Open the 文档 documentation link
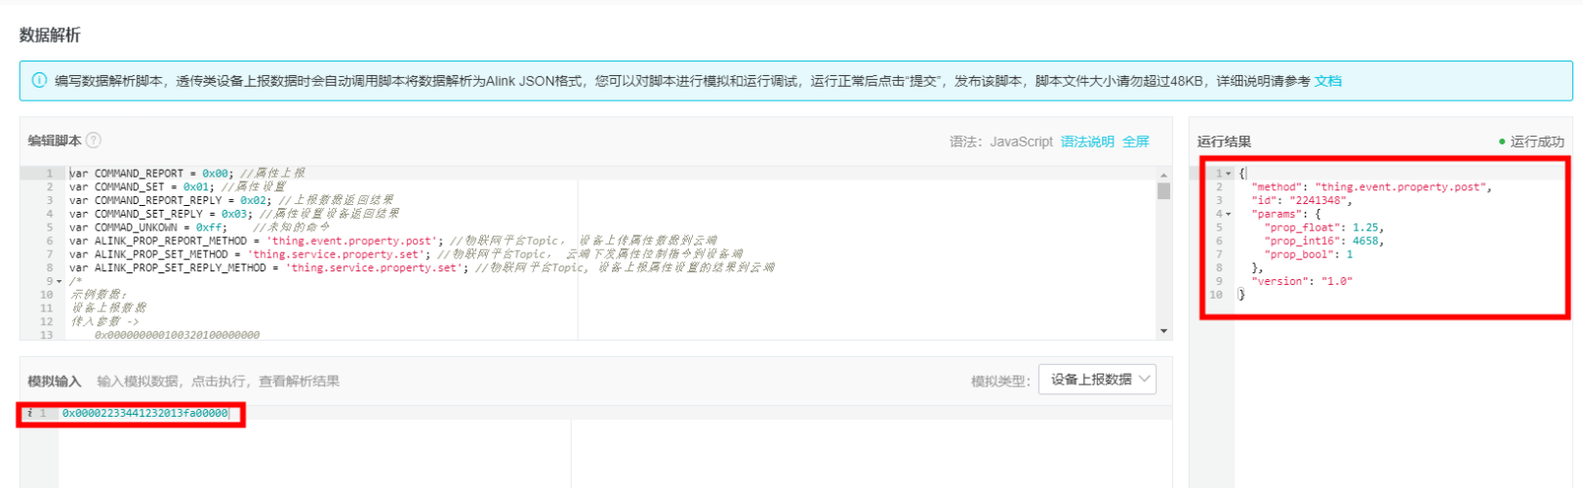This screenshot has height=488, width=1583. (x=1327, y=81)
